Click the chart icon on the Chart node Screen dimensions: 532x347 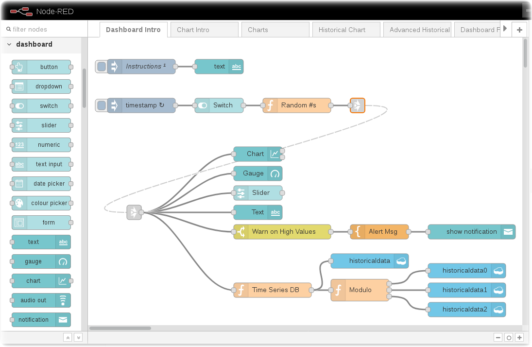275,154
